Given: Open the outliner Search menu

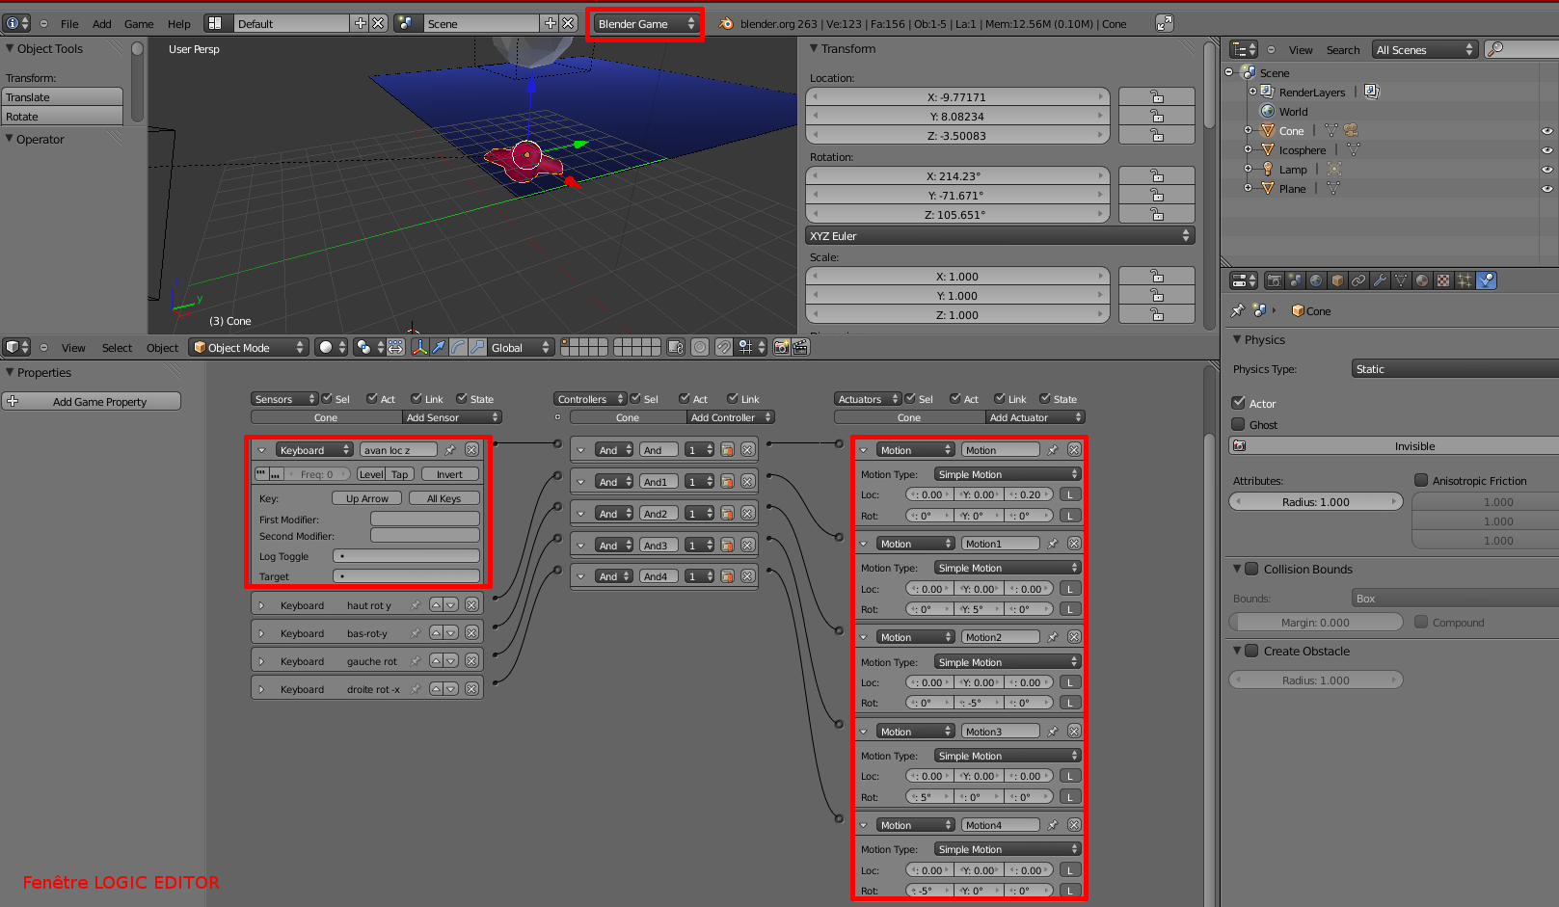Looking at the screenshot, I should tap(1343, 50).
